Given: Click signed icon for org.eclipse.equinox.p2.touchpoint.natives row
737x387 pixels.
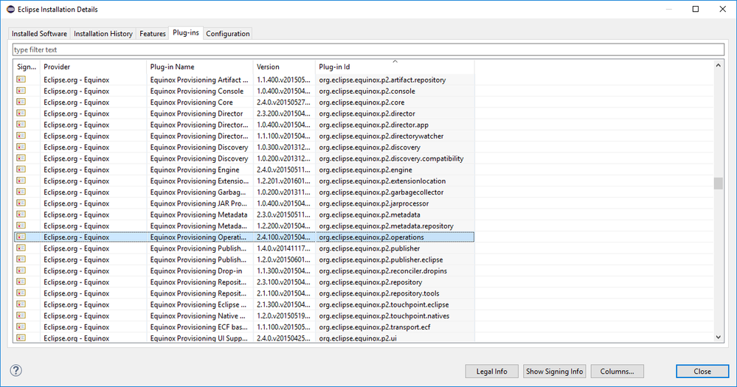Looking at the screenshot, I should tap(21, 315).
